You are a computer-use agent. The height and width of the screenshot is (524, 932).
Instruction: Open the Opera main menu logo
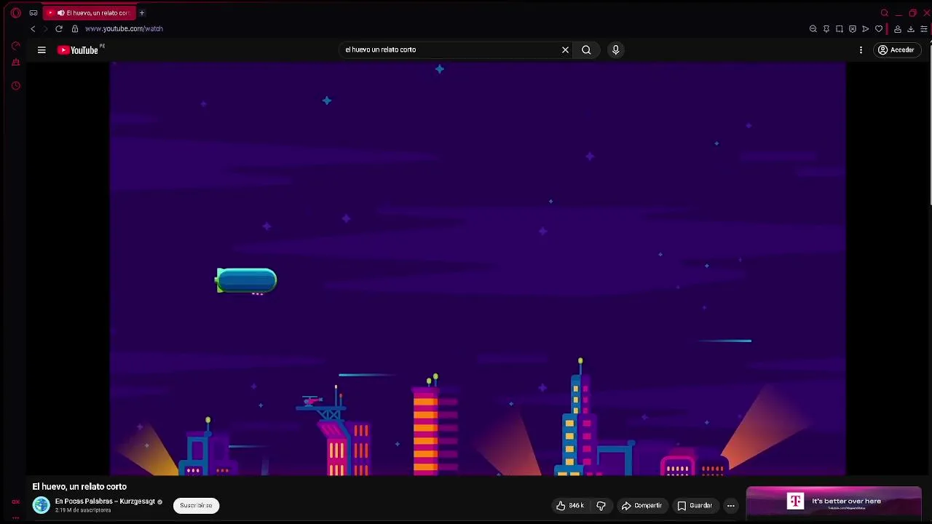(15, 12)
